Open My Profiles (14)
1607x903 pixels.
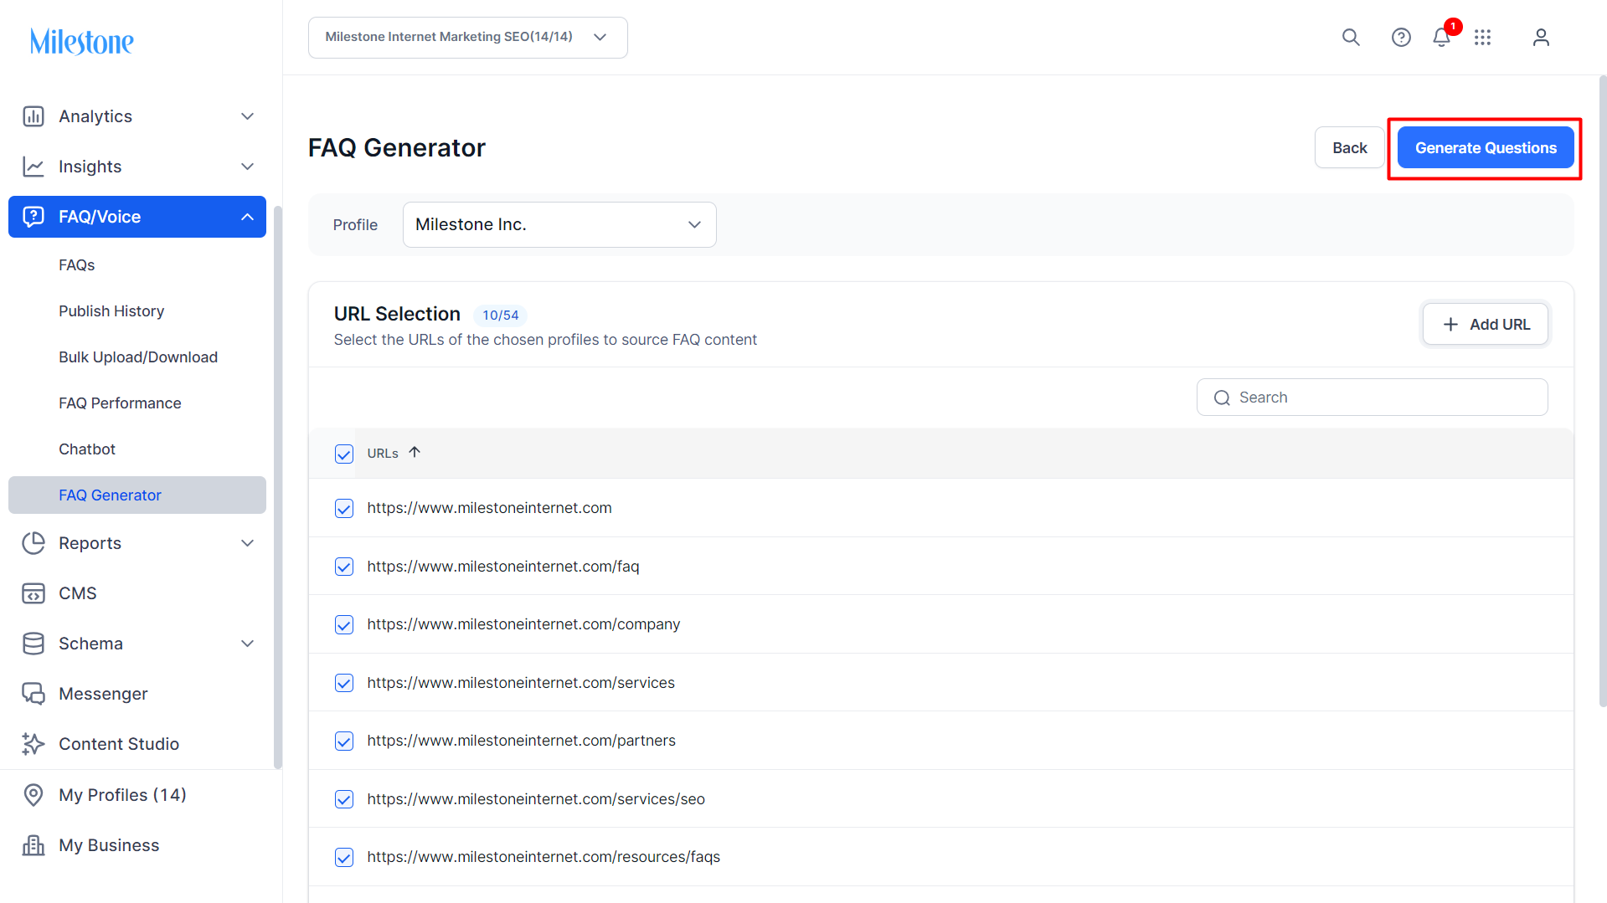(122, 795)
